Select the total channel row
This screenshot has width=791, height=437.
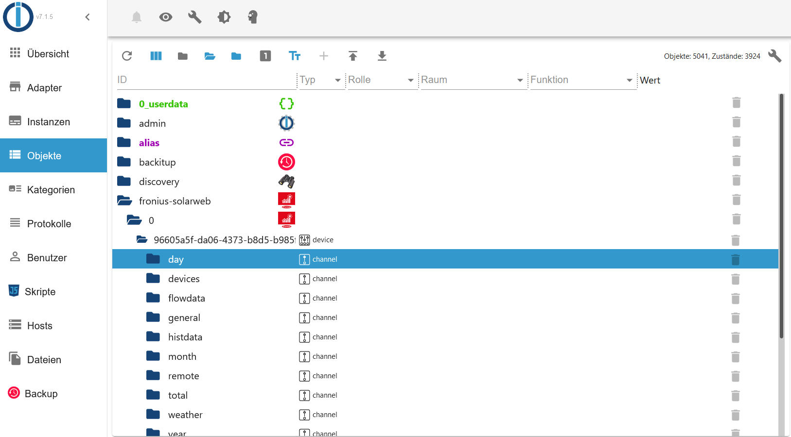click(445, 395)
